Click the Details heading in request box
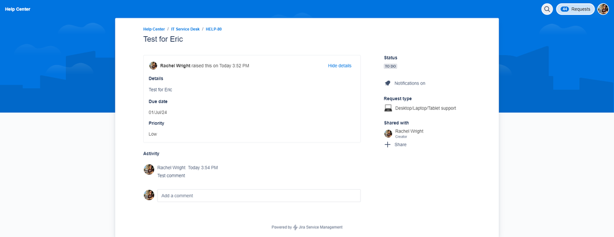 coord(156,79)
